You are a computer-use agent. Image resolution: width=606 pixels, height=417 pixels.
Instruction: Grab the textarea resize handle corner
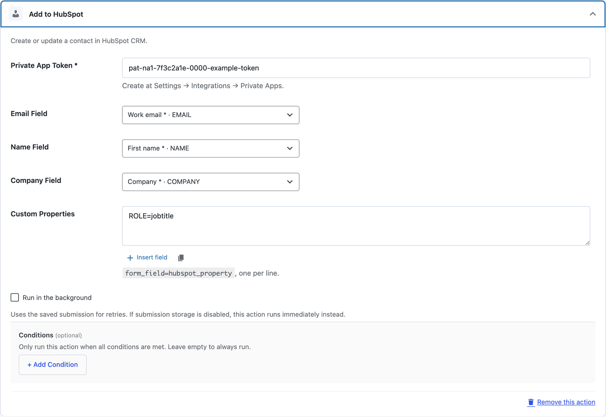(587, 243)
